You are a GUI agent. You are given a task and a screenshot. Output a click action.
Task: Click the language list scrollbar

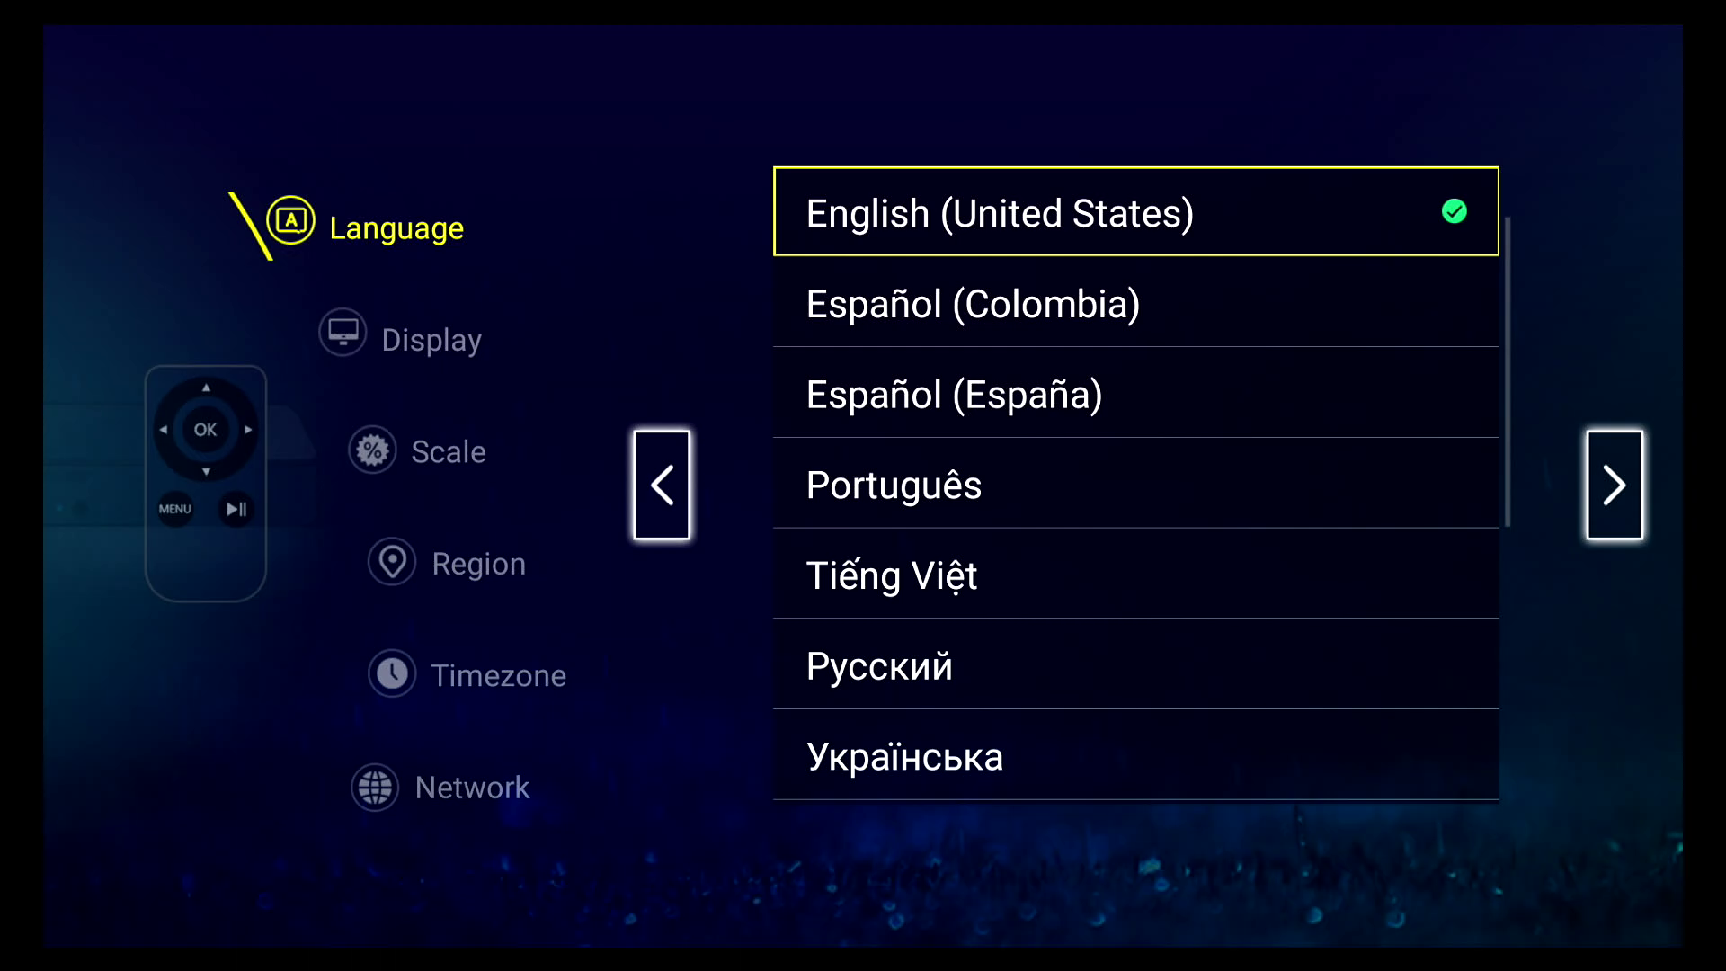1507,370
